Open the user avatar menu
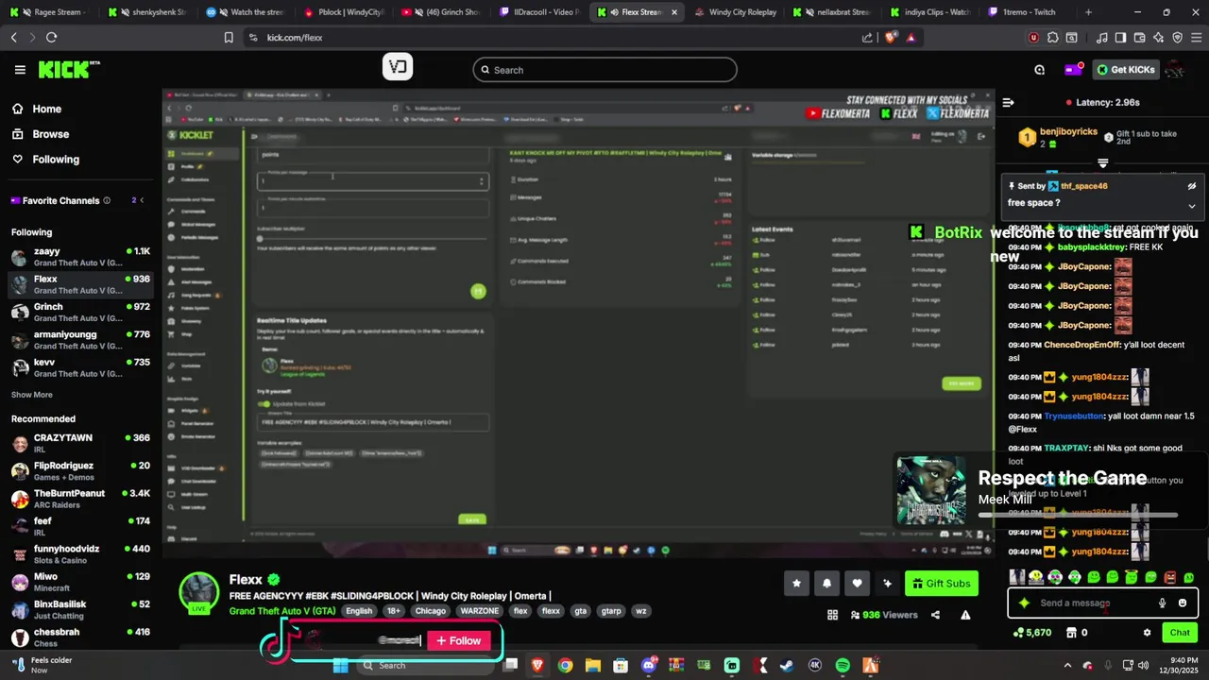The image size is (1209, 680). 1174,70
